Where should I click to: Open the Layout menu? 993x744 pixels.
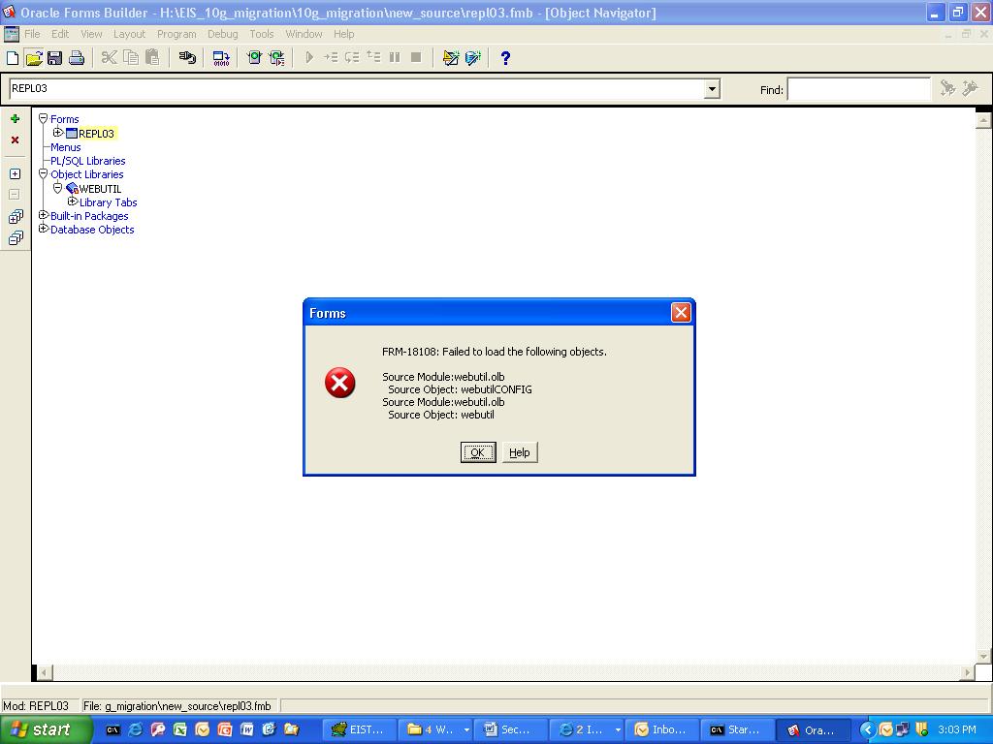(129, 34)
